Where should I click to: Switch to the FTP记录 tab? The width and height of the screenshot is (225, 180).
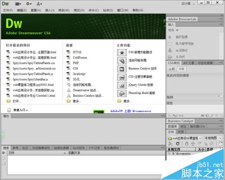point(94,148)
